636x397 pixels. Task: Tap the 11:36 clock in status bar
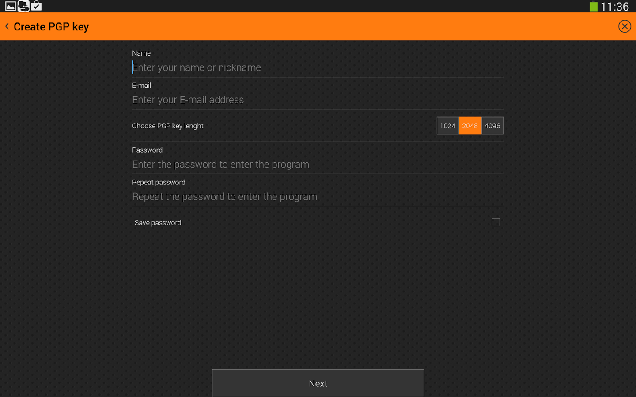(614, 7)
